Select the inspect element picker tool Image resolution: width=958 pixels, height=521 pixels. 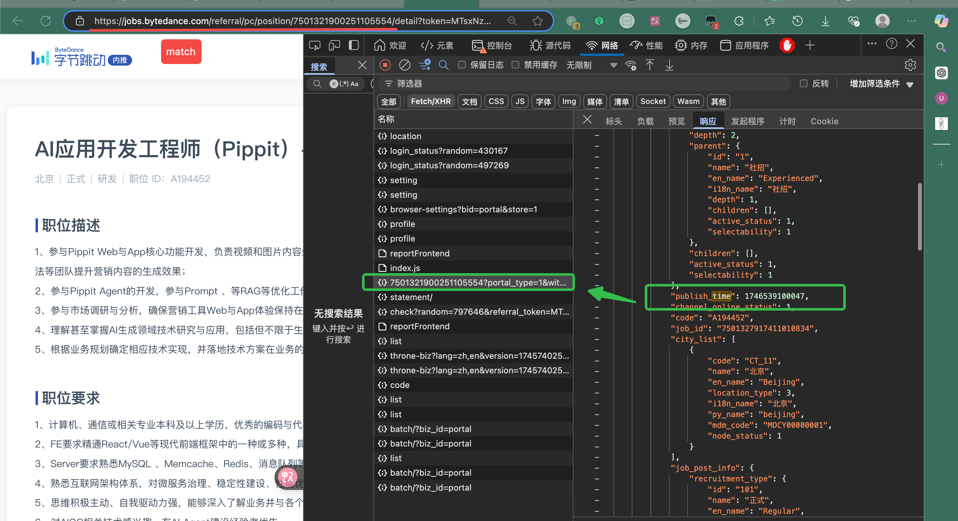pos(314,45)
